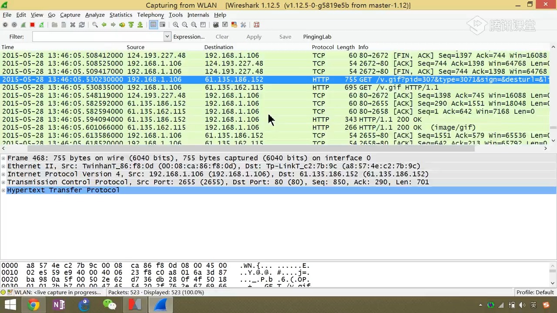
Task: Click the expert info status circle
Action: tap(3, 293)
